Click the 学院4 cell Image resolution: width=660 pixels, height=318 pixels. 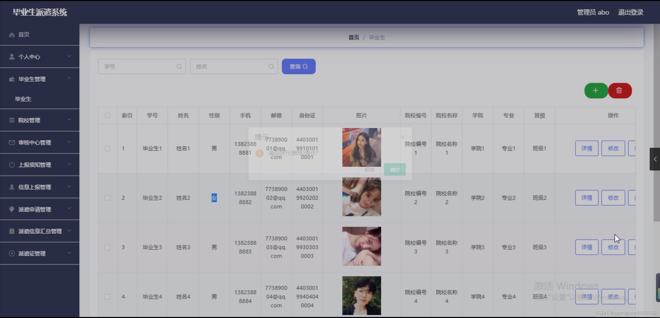point(478,297)
